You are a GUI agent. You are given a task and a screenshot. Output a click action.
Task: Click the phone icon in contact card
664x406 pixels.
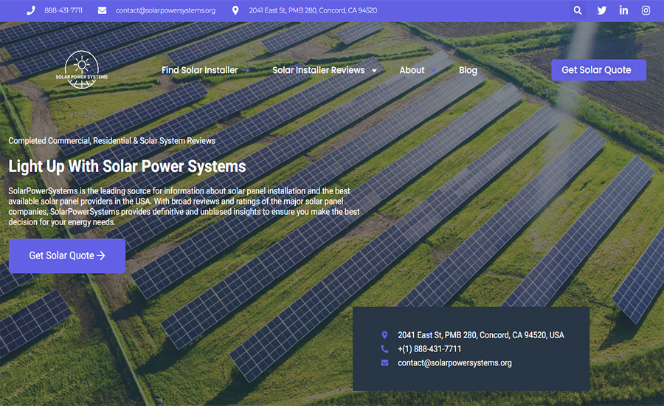point(384,349)
